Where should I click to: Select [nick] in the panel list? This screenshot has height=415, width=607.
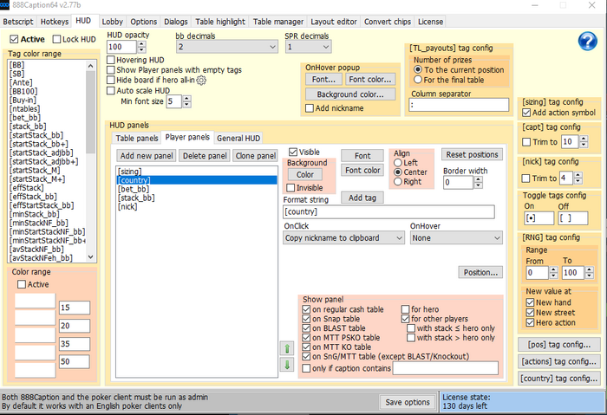127,206
